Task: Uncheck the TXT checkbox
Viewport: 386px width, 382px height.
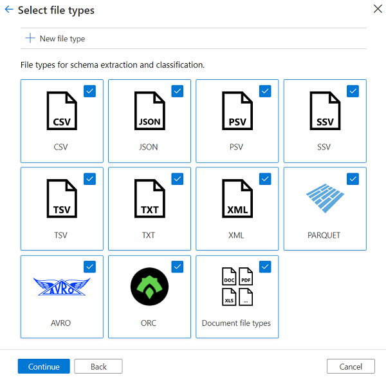Action: (x=178, y=179)
